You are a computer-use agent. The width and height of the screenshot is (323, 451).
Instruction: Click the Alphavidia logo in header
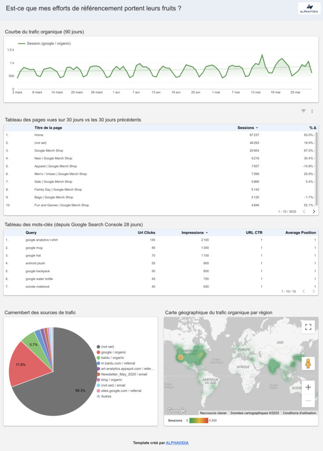point(309,8)
